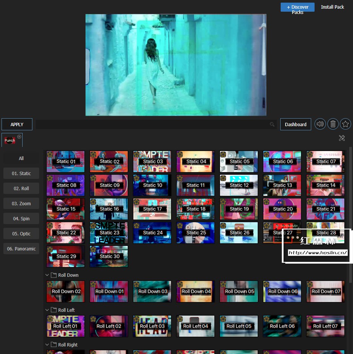Select the 04. Spin category
This screenshot has width=353, height=354.
(x=21, y=218)
